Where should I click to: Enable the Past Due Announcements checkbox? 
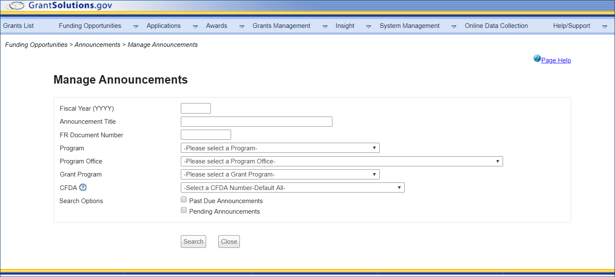[184, 200]
